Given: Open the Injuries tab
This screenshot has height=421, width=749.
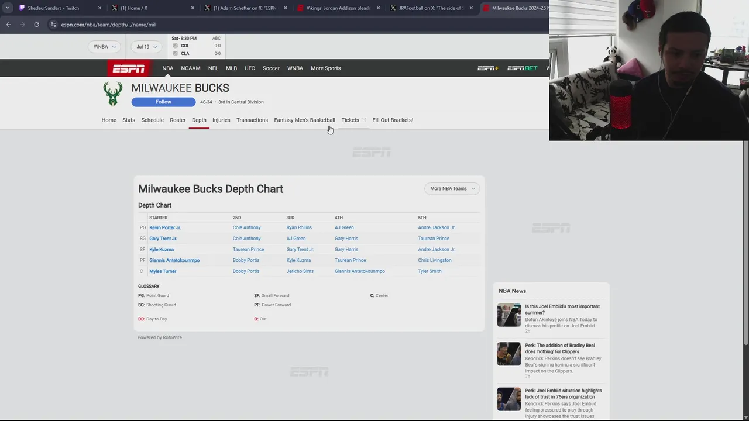Looking at the screenshot, I should pyautogui.click(x=221, y=120).
